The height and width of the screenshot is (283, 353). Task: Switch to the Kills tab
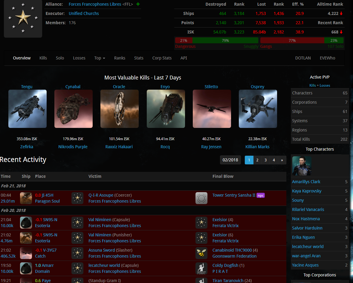click(43, 58)
